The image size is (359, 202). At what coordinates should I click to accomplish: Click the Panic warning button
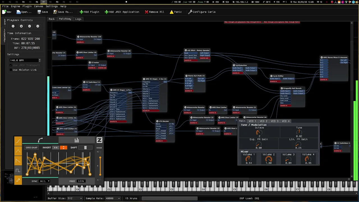coord(176,12)
